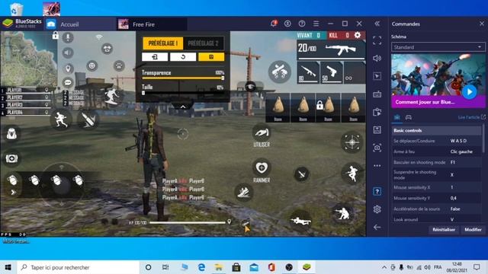Viewport: 488px width, 274px height.
Task: Open the Windows Start menu
Action: (8, 267)
